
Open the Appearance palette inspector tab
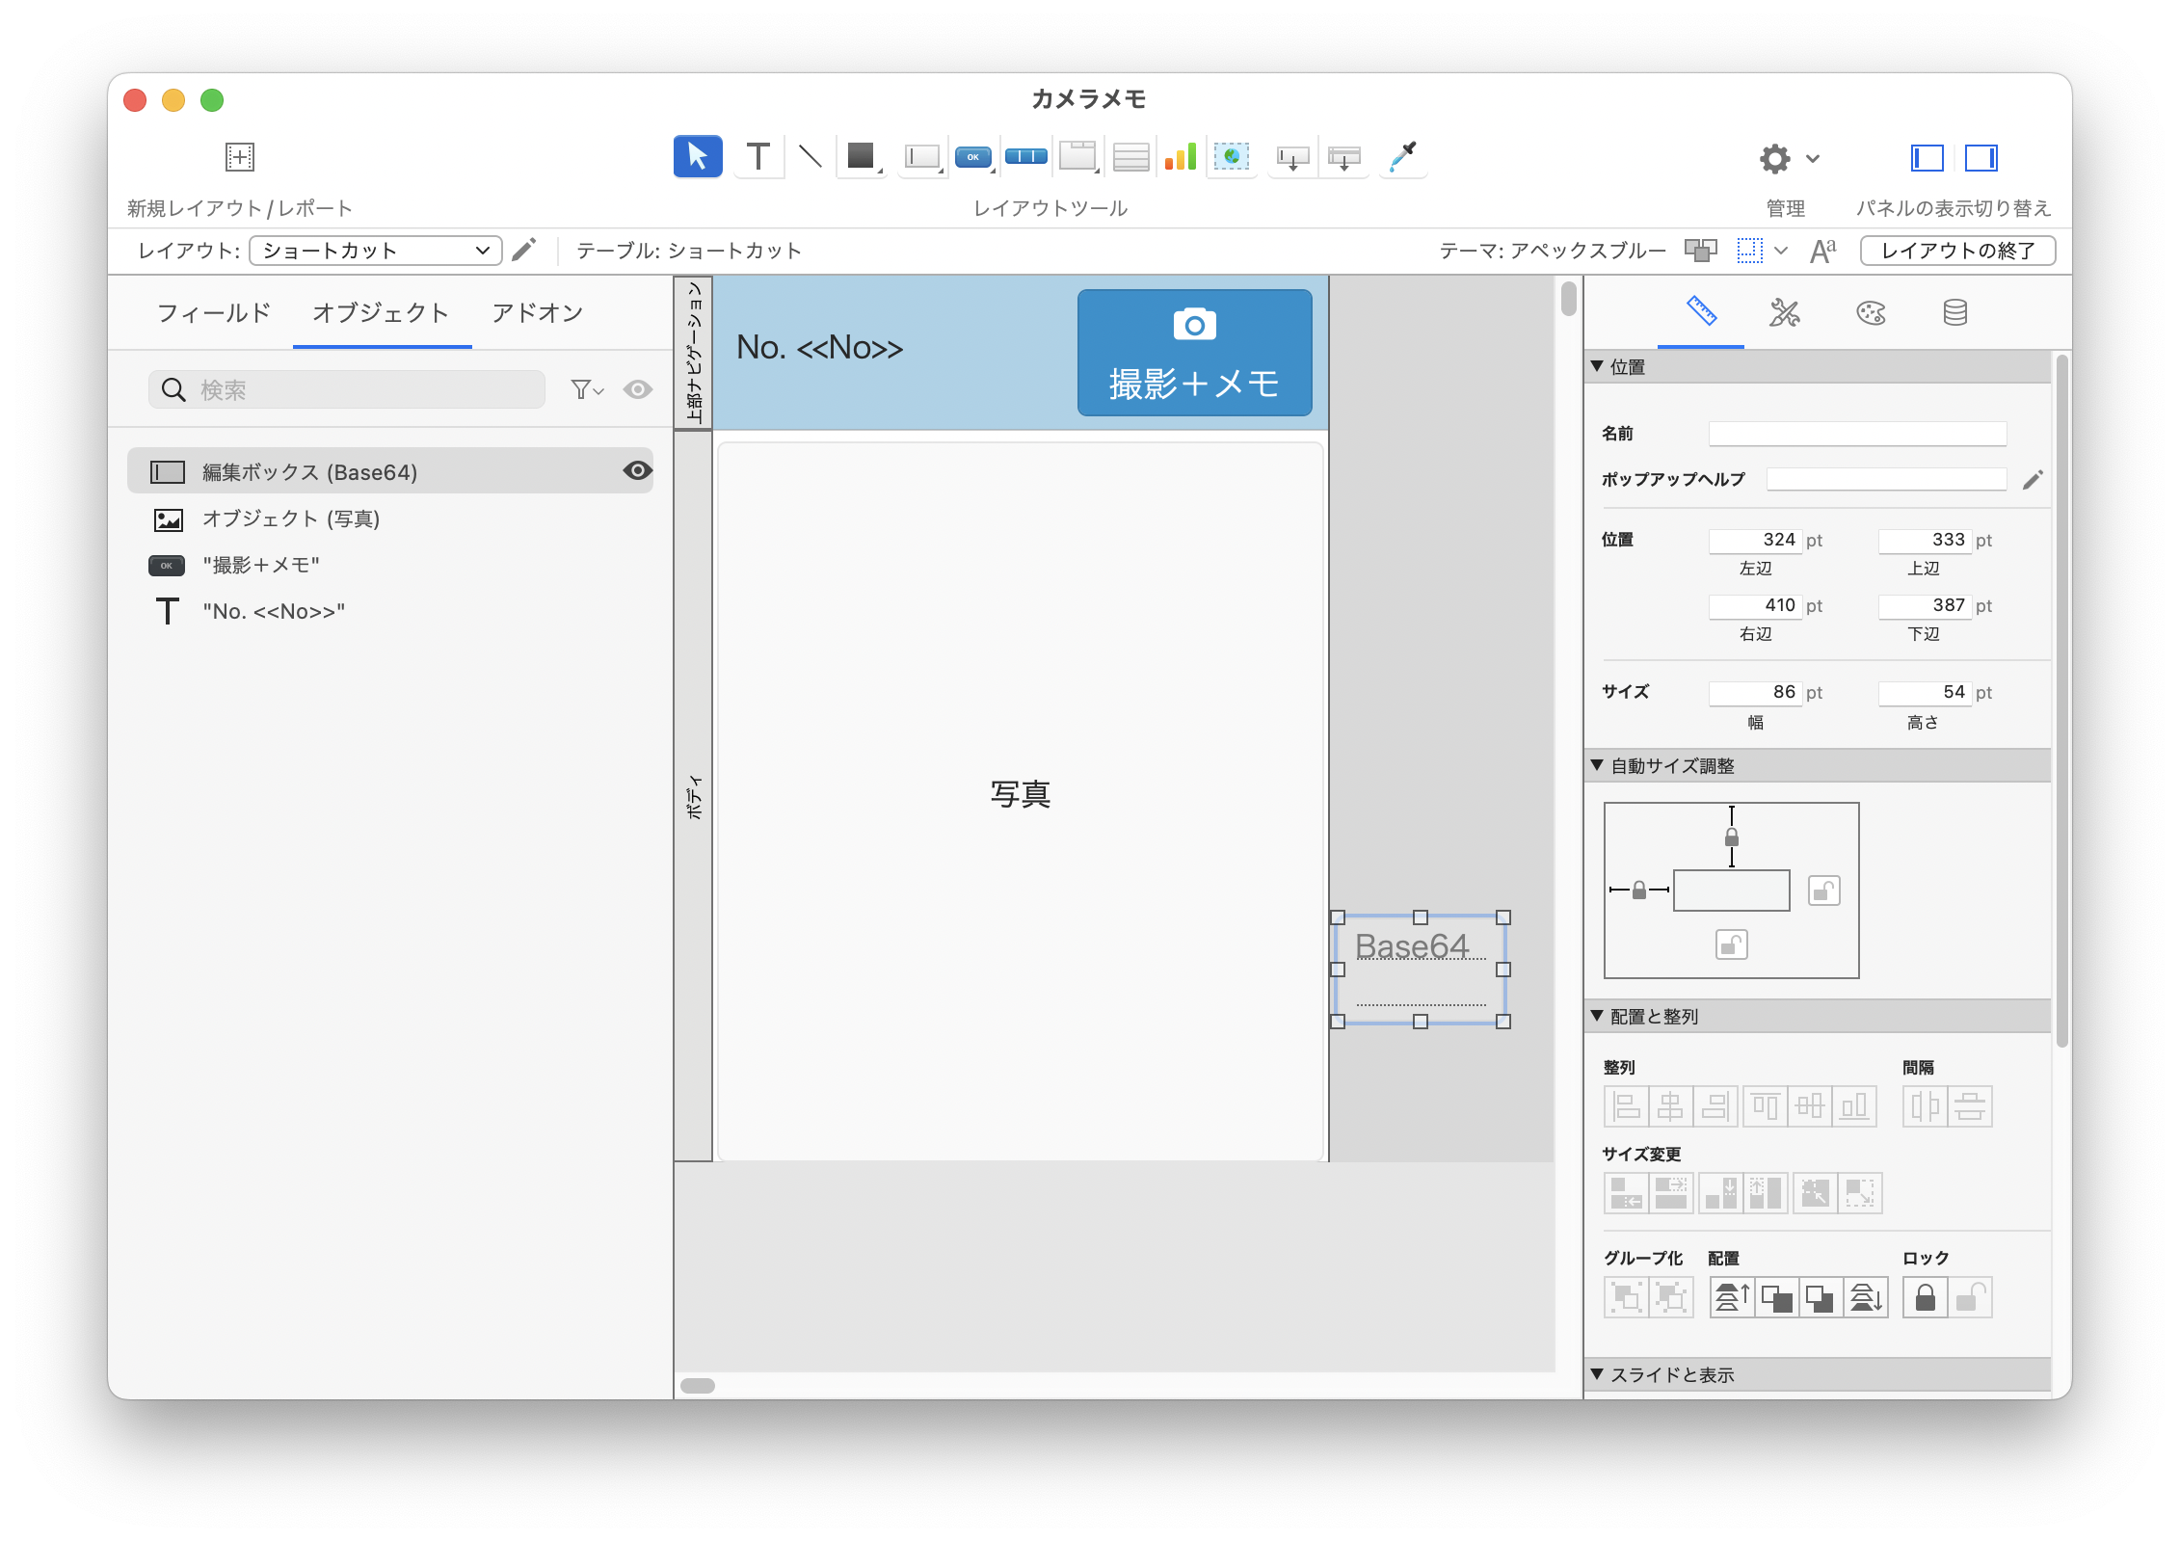coord(1871,312)
